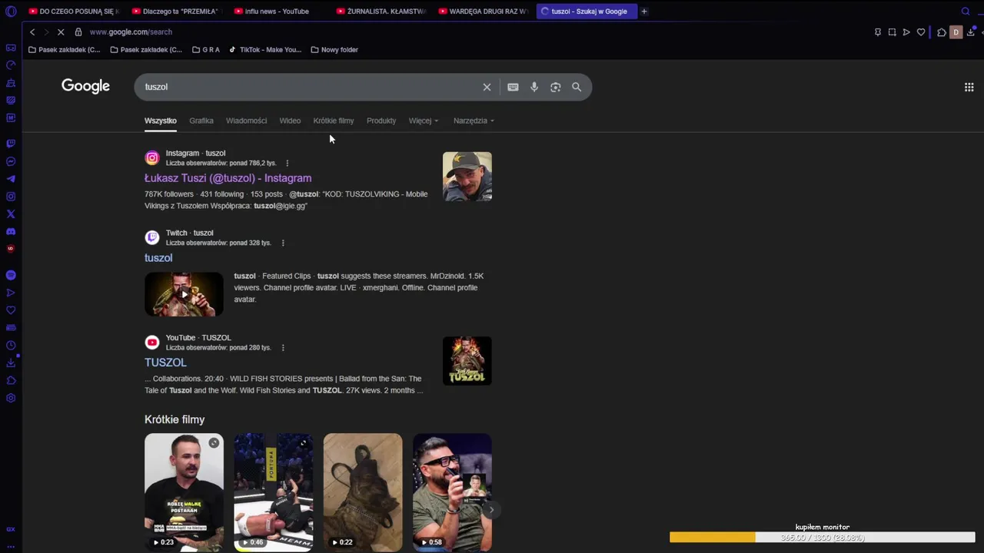The height and width of the screenshot is (553, 984).
Task: Open options dots for YouTube result
Action: (282, 347)
